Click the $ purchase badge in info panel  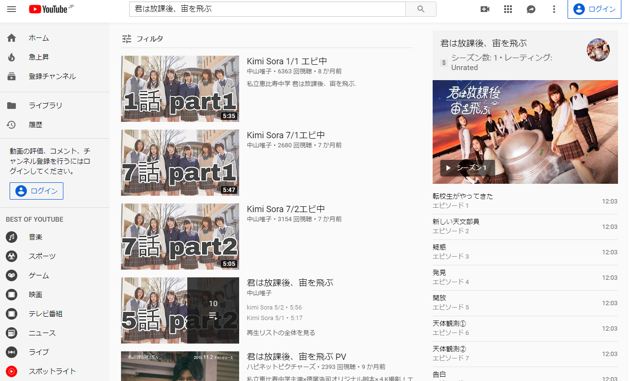pyautogui.click(x=444, y=62)
